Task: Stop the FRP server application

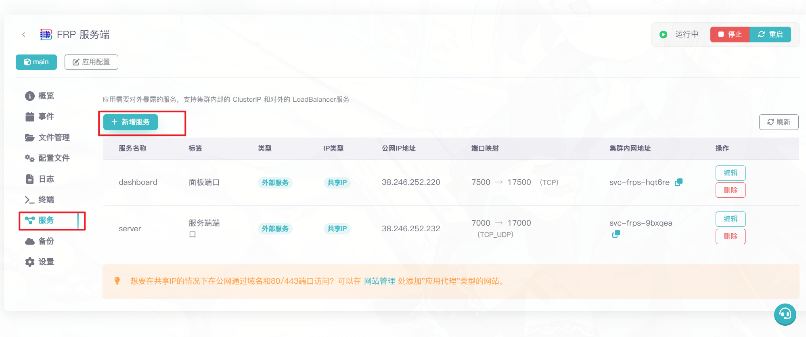Action: 730,35
